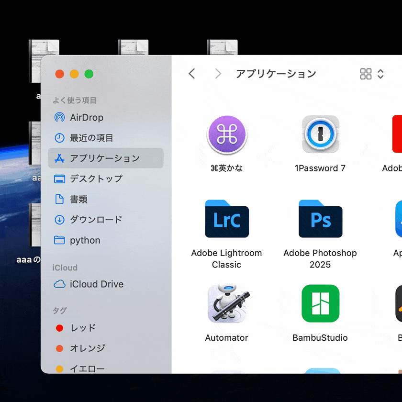The height and width of the screenshot is (402, 402).
Task: Click the 1Password 7 name label
Action: 320,168
